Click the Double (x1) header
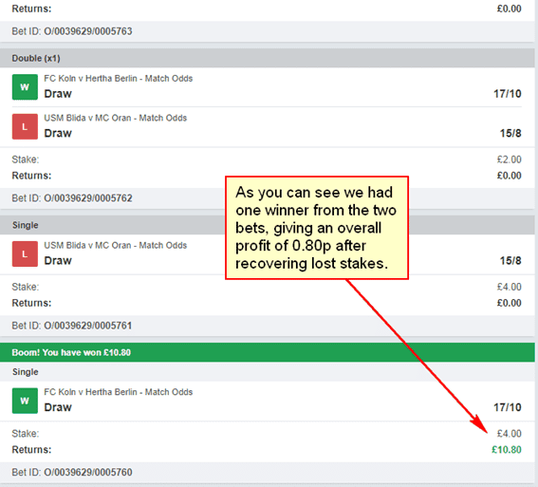538x487 pixels. coord(268,58)
